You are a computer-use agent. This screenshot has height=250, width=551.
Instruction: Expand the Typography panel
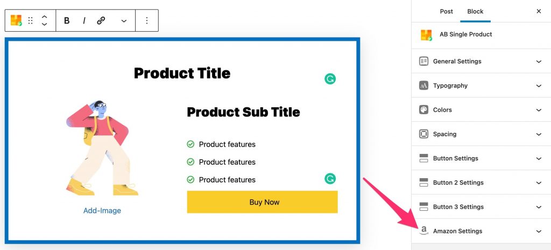(481, 85)
